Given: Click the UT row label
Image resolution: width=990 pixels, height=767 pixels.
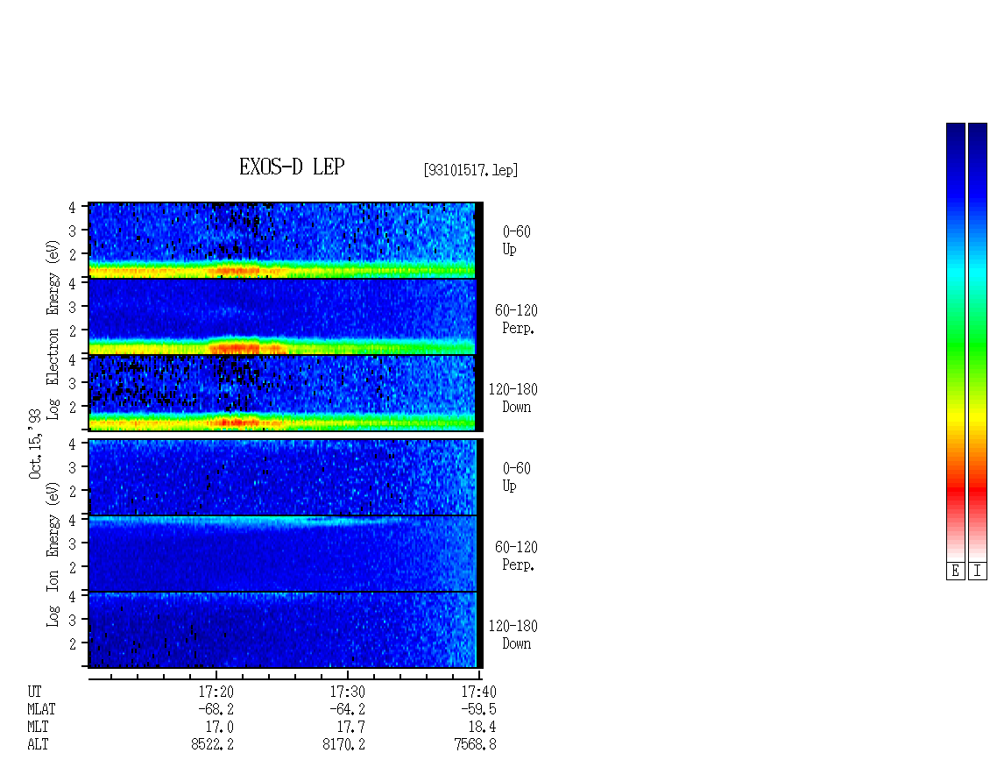Looking at the screenshot, I should (x=34, y=692).
